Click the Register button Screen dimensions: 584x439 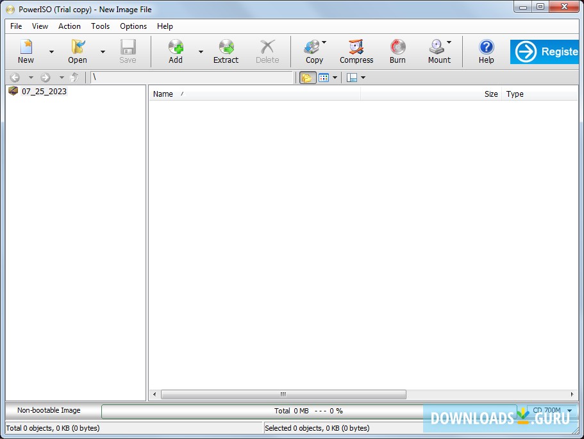click(544, 52)
